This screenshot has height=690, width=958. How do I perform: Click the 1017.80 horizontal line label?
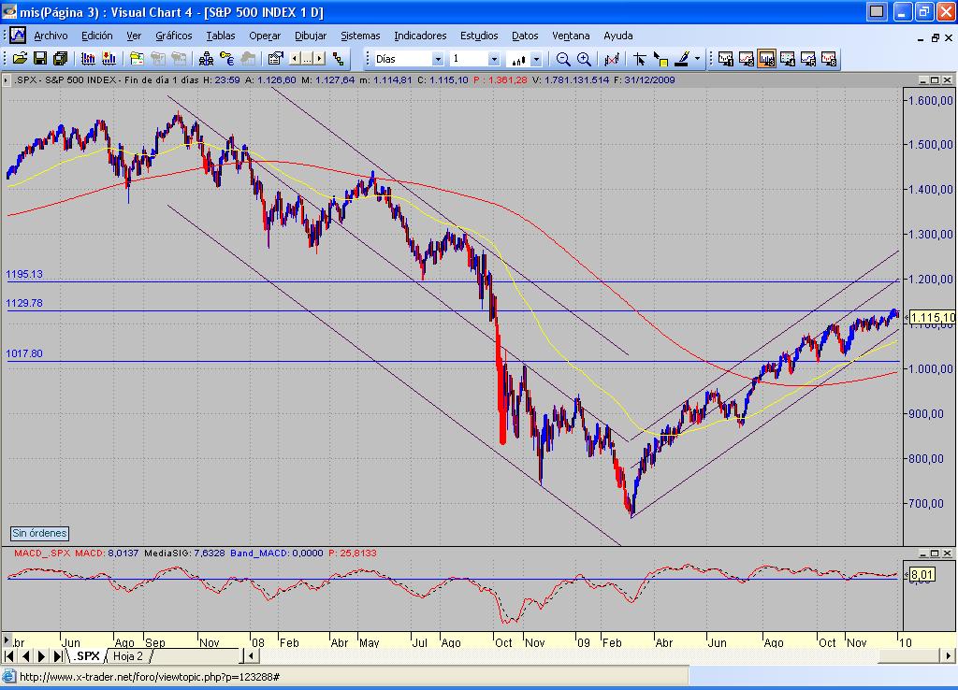click(24, 353)
